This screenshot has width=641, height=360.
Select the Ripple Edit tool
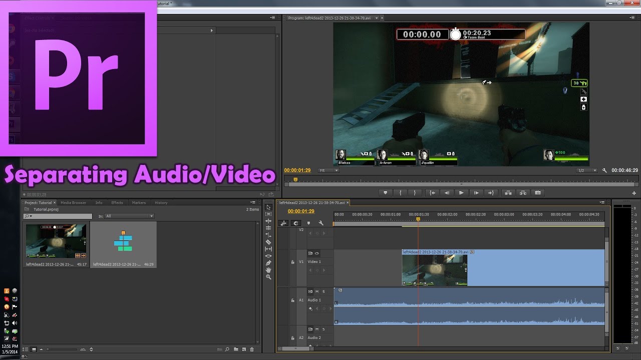click(268, 221)
